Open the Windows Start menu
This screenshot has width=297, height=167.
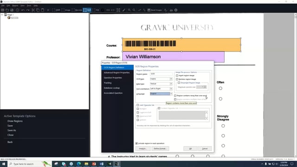coord(4,164)
